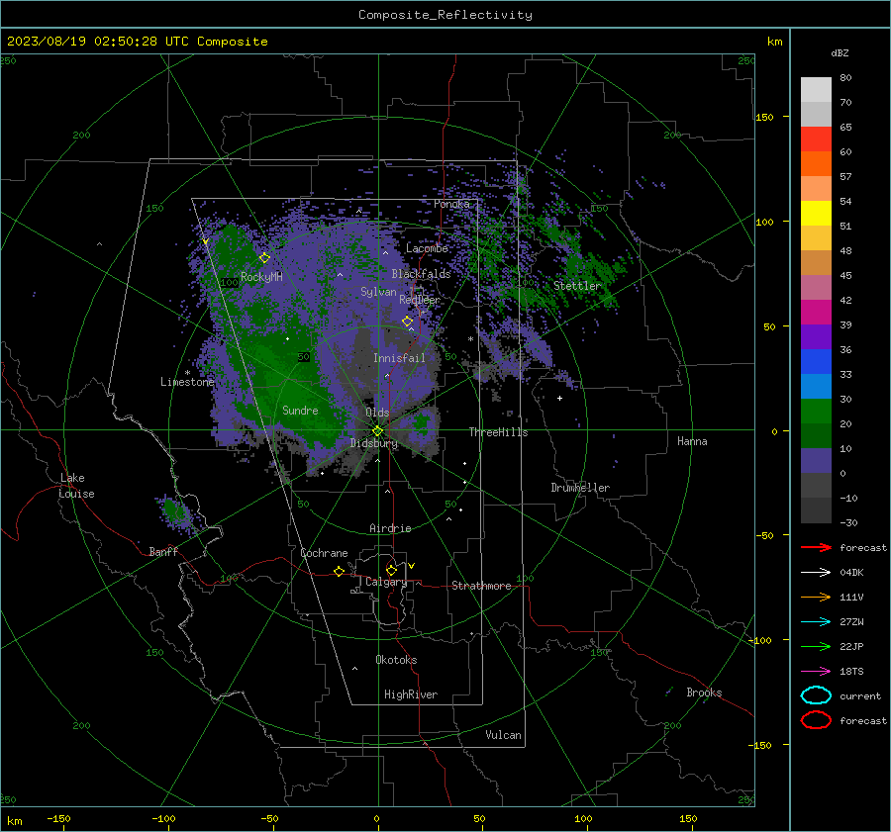Click the dBZ legend heading
Viewport: 891px width, 832px height.
pos(840,52)
